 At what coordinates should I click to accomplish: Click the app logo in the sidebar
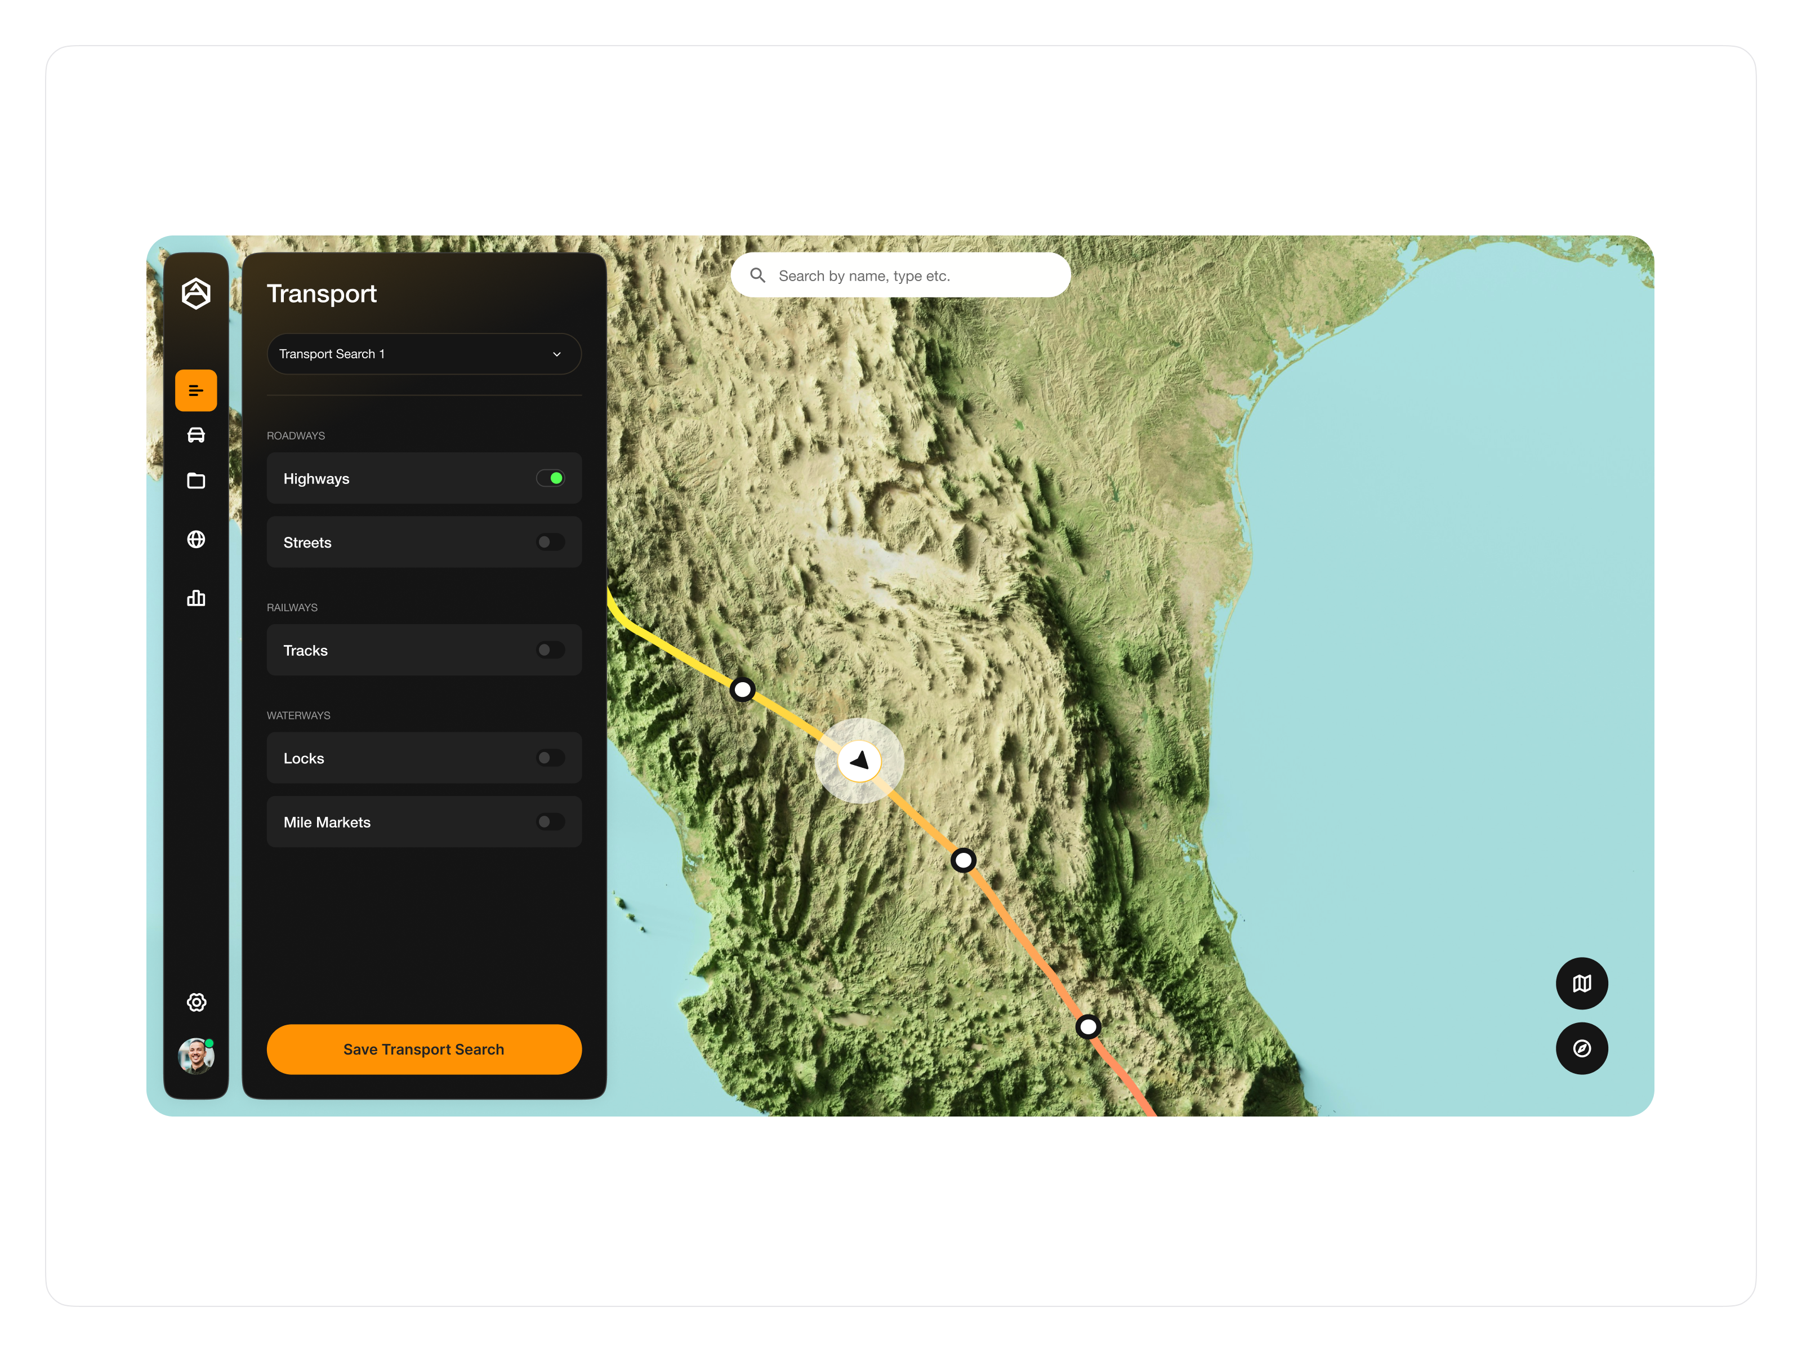195,293
